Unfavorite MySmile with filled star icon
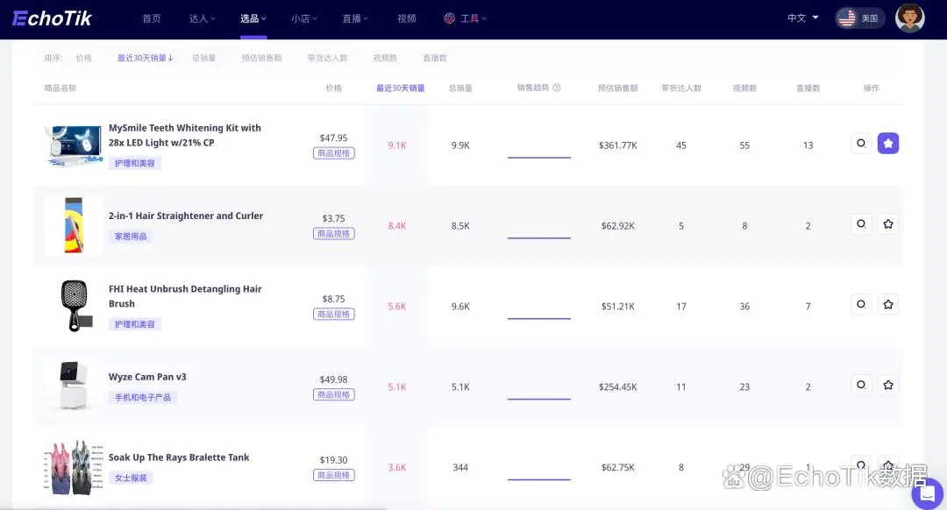This screenshot has height=510, width=947. pos(887,144)
